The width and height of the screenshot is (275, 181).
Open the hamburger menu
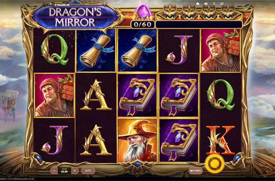pos(222,4)
